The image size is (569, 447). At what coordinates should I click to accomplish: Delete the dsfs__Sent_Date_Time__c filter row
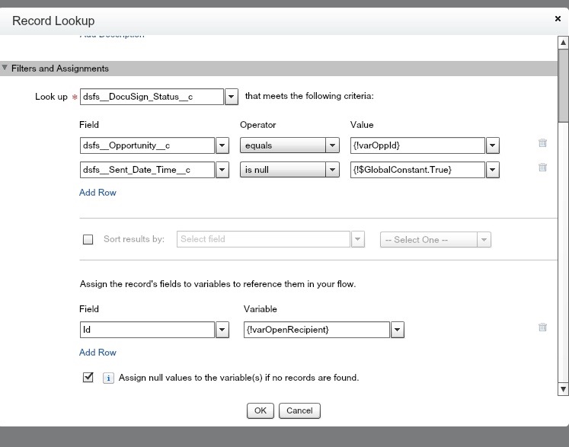point(542,168)
